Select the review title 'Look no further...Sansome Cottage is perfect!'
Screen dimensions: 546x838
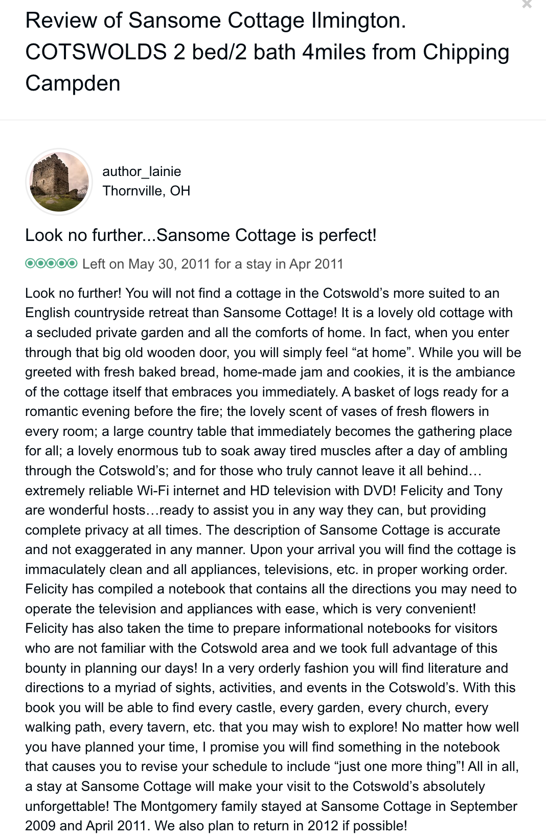pos(200,235)
